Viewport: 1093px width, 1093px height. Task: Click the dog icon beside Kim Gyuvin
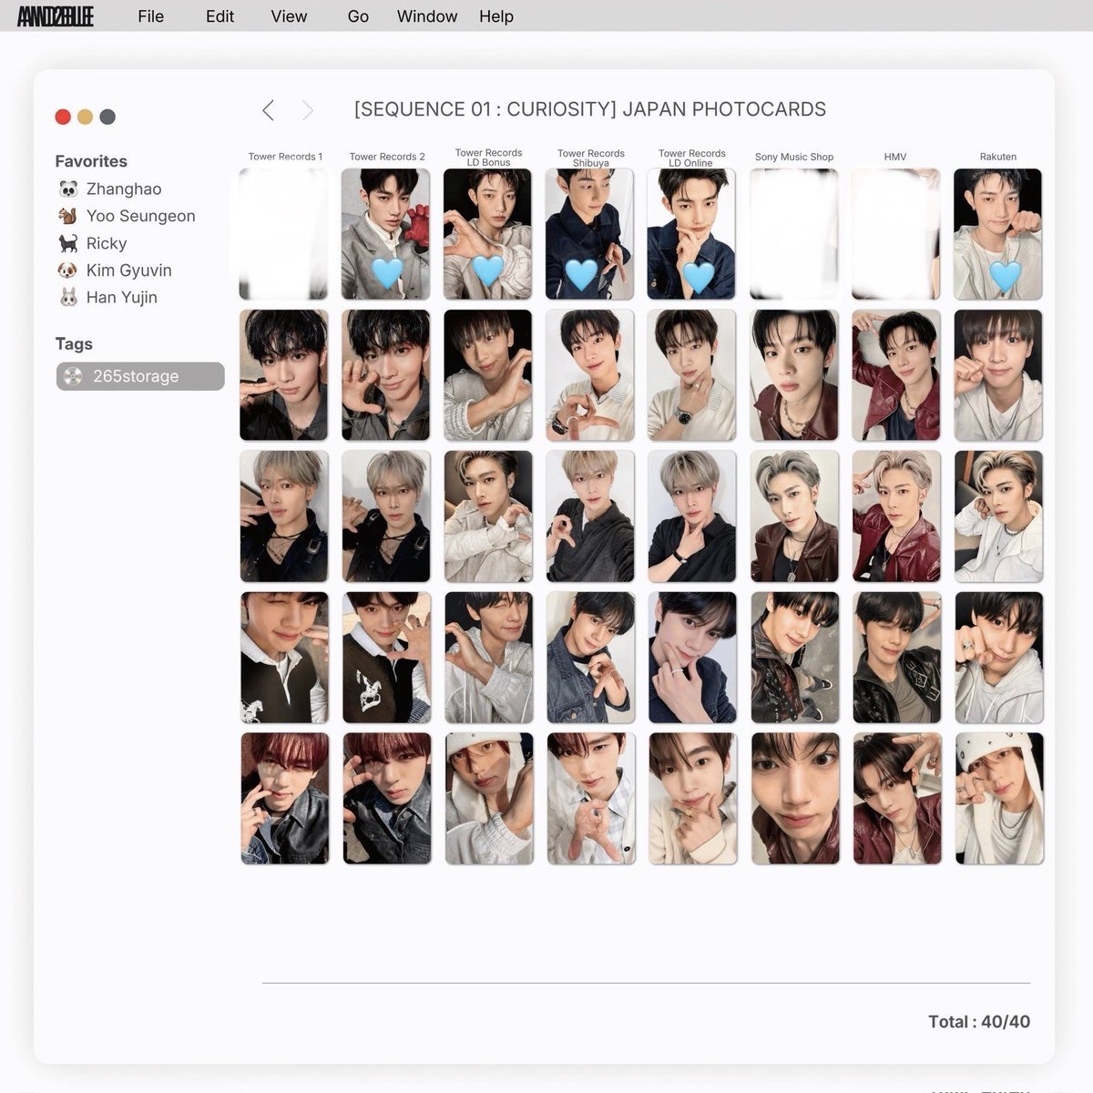[68, 271]
